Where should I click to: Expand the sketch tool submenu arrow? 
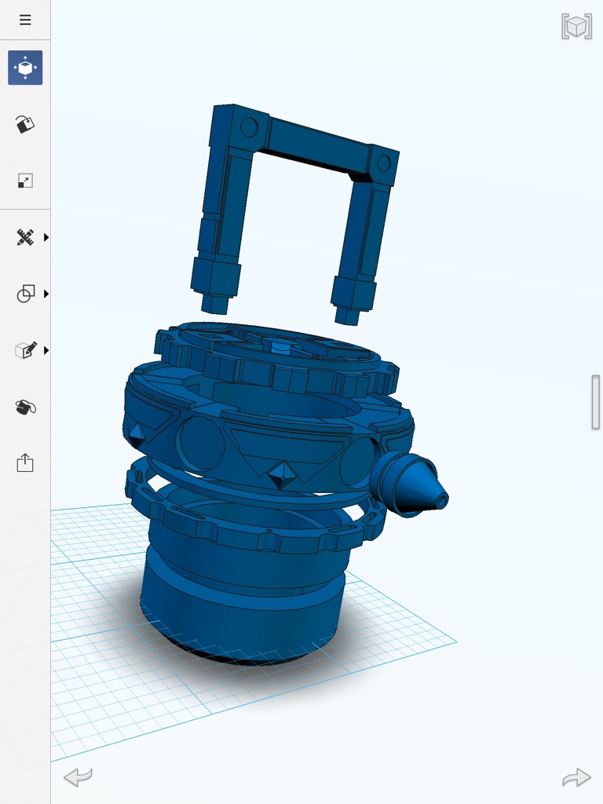(x=46, y=351)
